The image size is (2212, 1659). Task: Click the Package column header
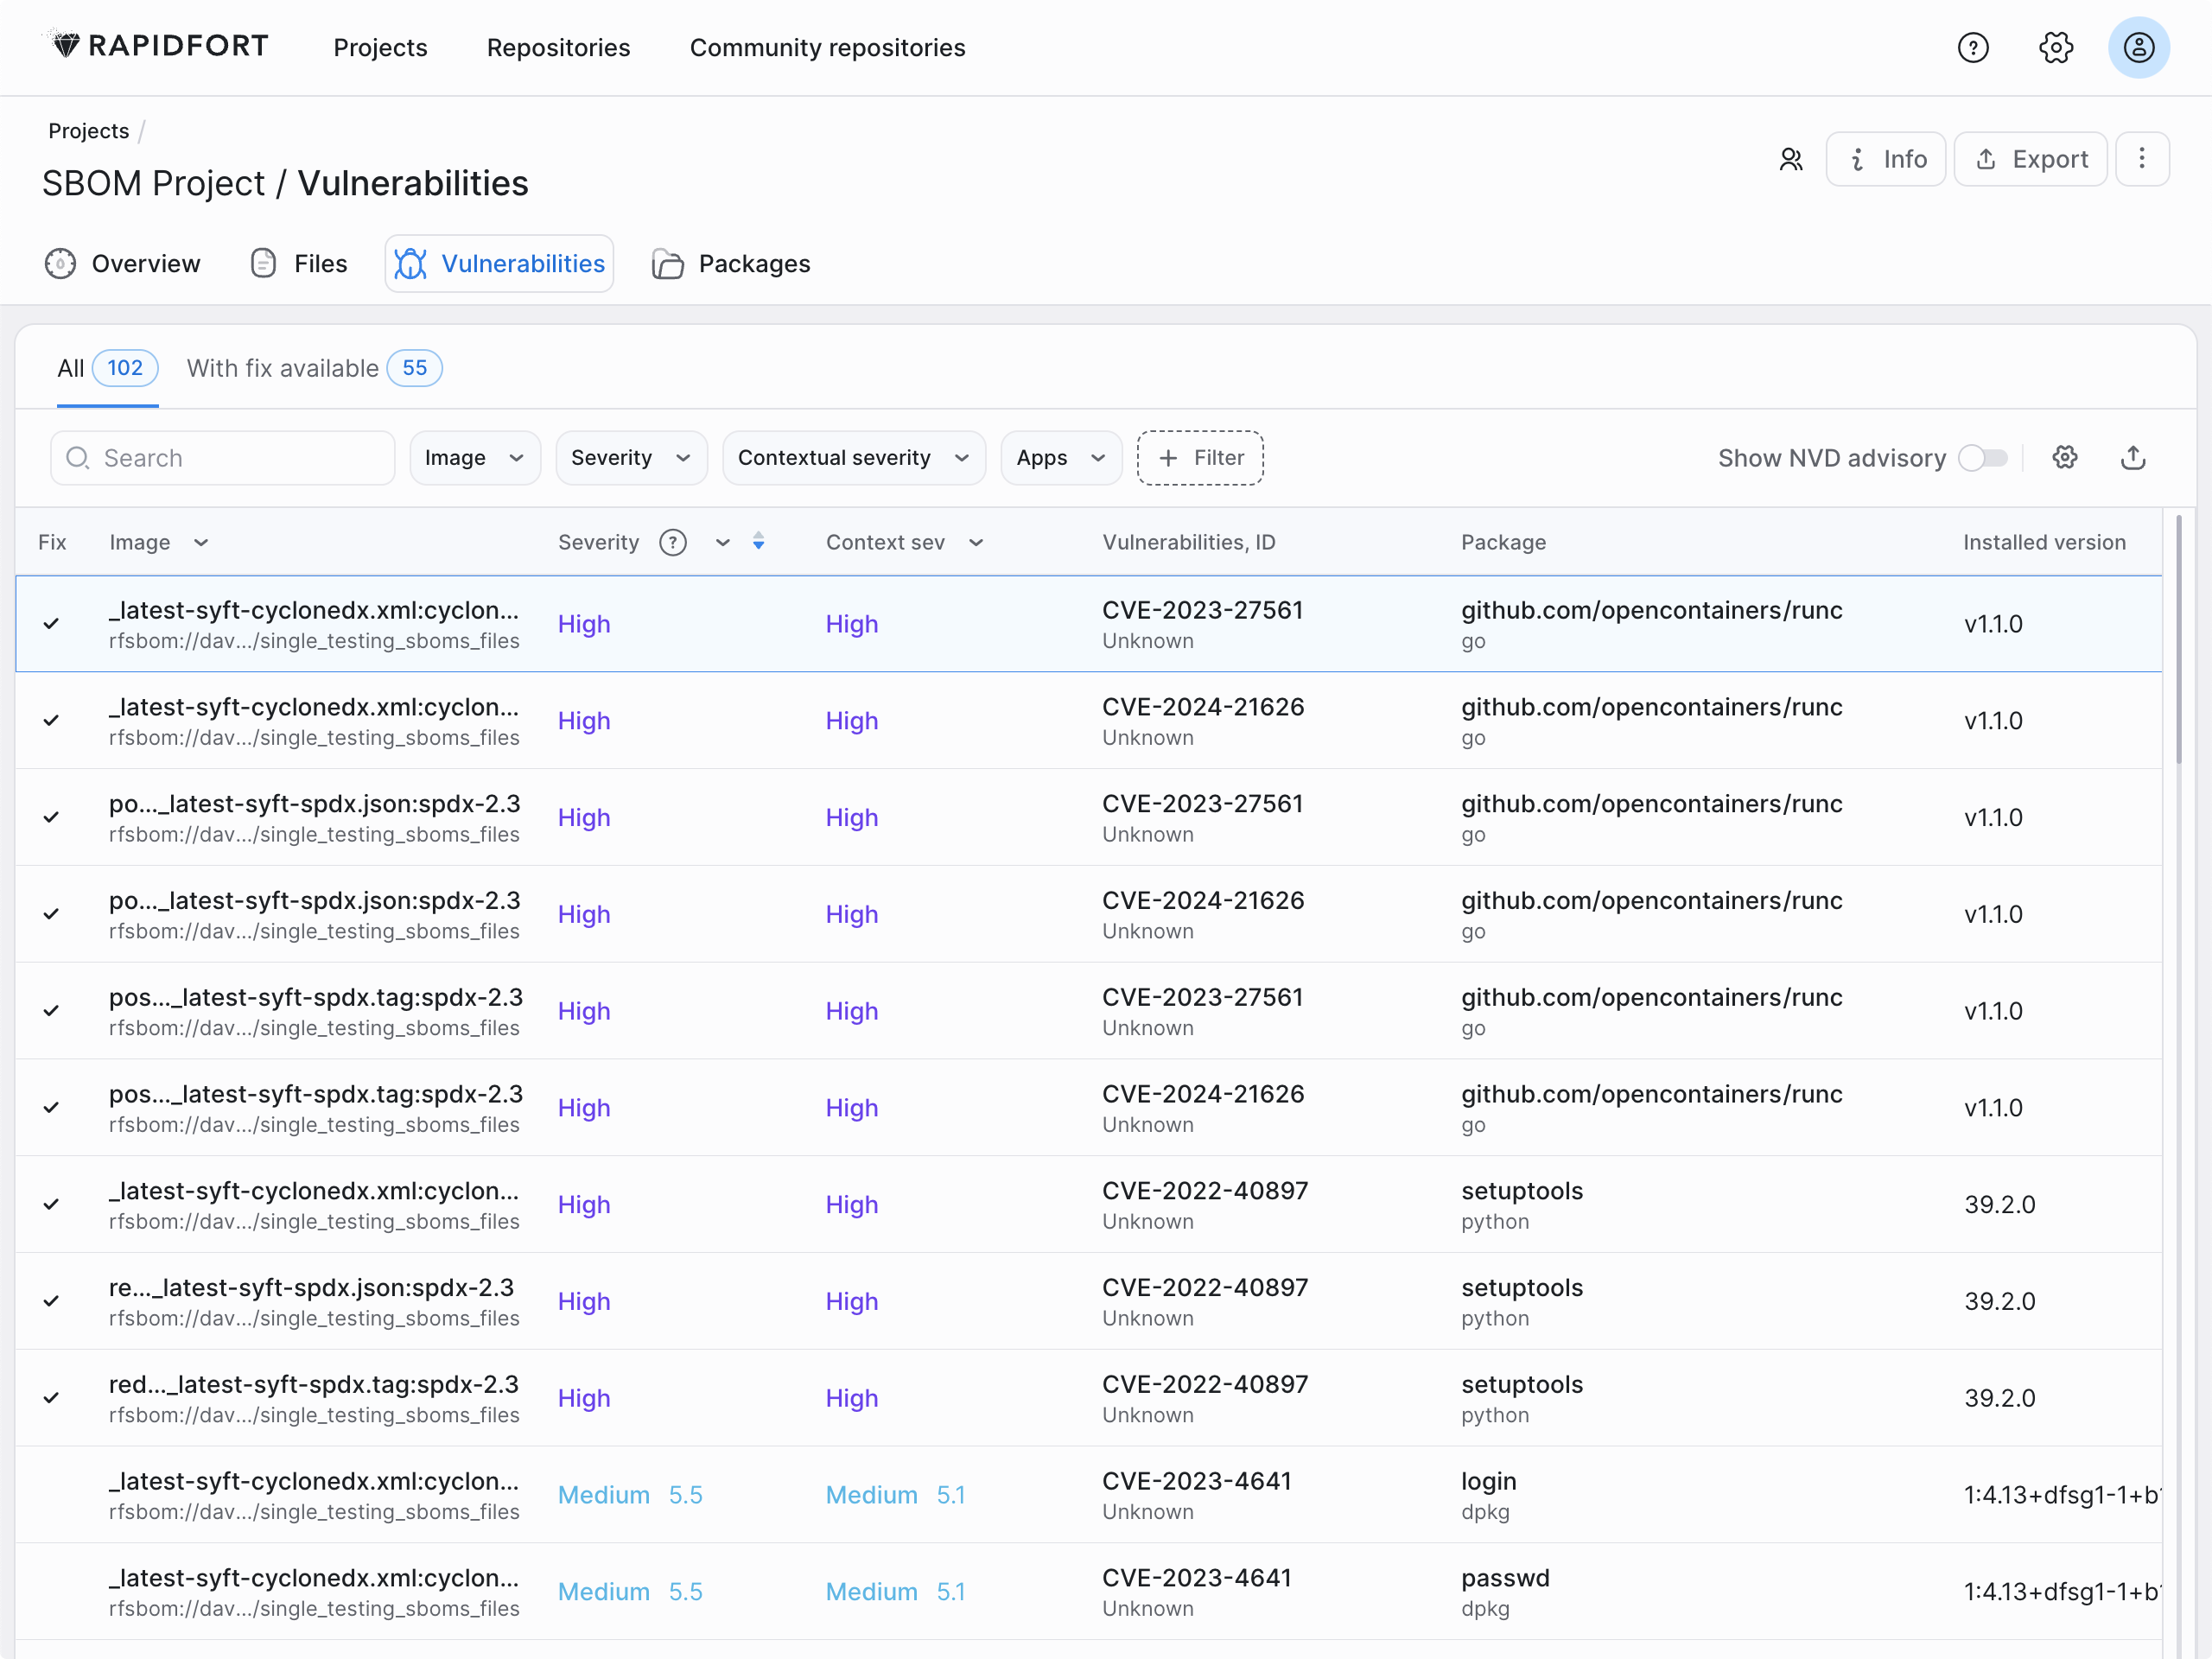click(x=1503, y=542)
